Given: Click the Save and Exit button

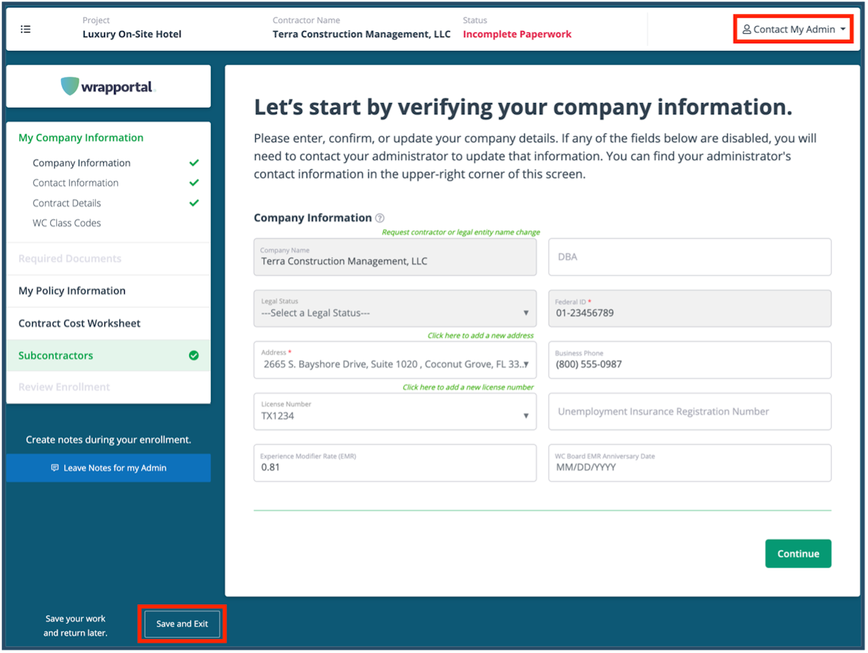Looking at the screenshot, I should pyautogui.click(x=182, y=624).
